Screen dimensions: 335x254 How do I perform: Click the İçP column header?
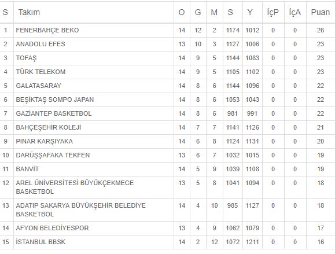273,12
